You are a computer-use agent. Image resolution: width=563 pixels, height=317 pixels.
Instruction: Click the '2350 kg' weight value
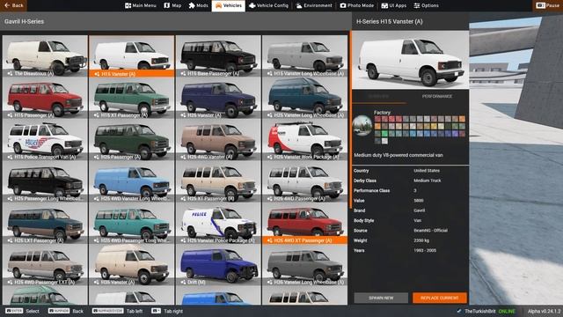421,240
